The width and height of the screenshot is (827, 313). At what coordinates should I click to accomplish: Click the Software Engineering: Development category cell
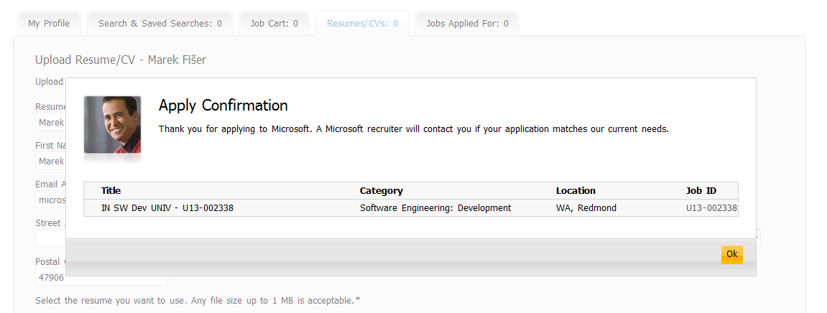point(435,208)
